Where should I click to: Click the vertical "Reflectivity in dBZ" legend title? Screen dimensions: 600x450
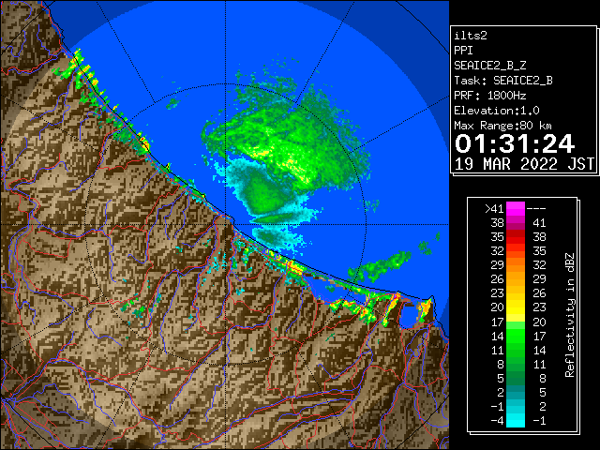pos(570,315)
